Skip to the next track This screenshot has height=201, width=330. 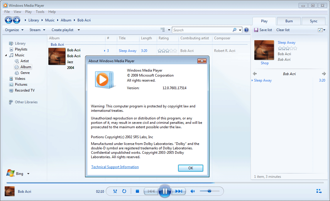click(178, 191)
